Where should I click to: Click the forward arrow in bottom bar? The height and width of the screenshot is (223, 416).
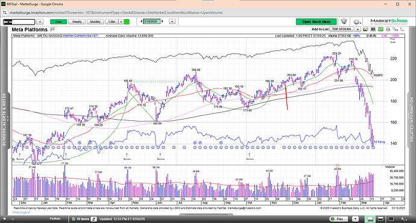13,219
